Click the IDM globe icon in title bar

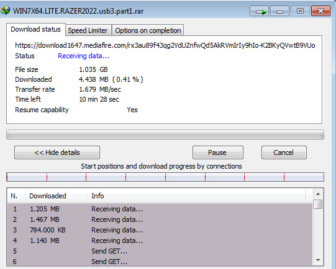(6, 11)
